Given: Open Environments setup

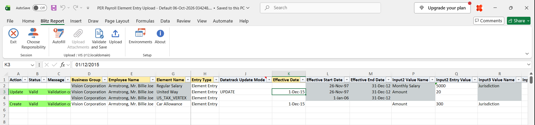Looking at the screenshot, I should (x=140, y=36).
